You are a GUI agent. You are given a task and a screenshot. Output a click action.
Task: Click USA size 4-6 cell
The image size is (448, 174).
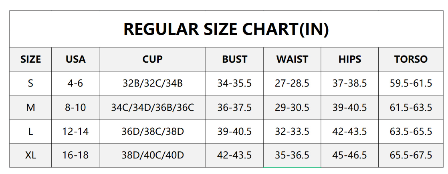pyautogui.click(x=75, y=83)
